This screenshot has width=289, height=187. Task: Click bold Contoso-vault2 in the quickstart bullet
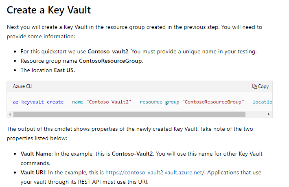pyautogui.click(x=106, y=52)
